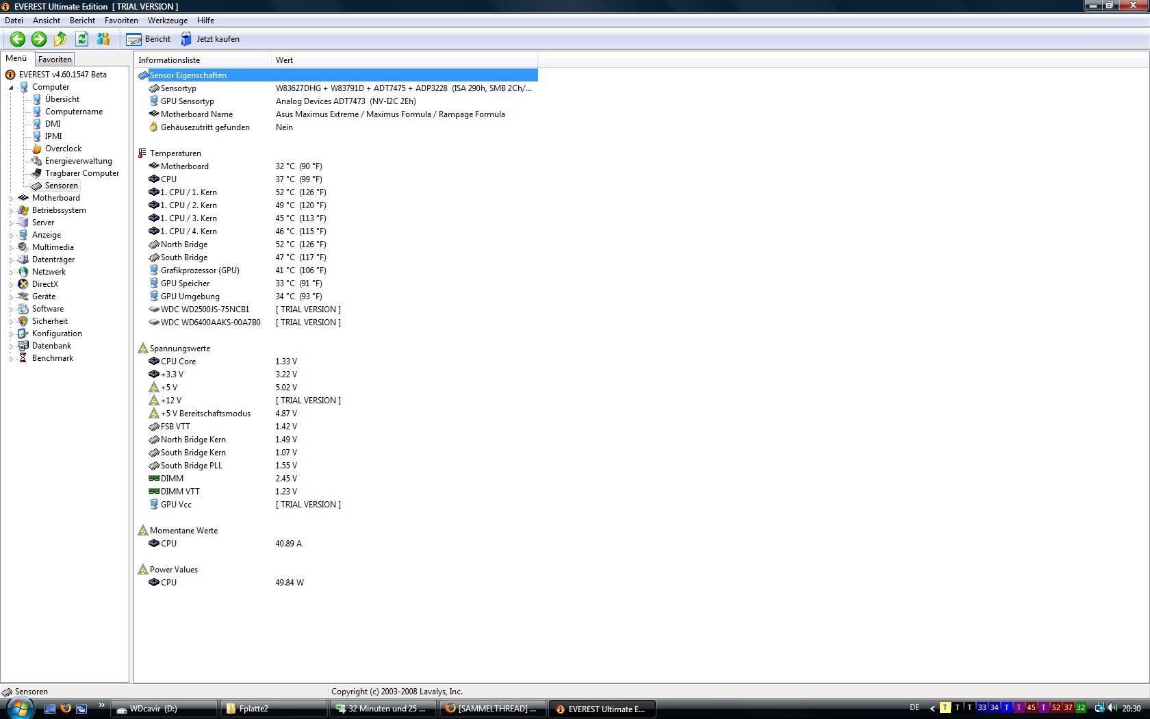Click the Power Values section icon
This screenshot has height=719, width=1150.
142,570
